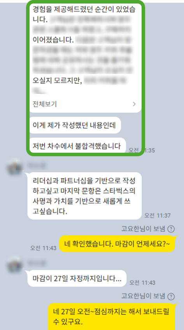The height and width of the screenshot is (330, 184).
Task: Select the '저번 차수에서 불합격했습니다' bubble
Action: [x=77, y=145]
